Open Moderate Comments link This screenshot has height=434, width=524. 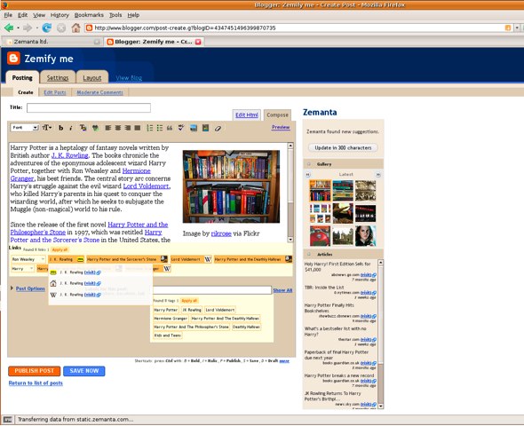(100, 92)
